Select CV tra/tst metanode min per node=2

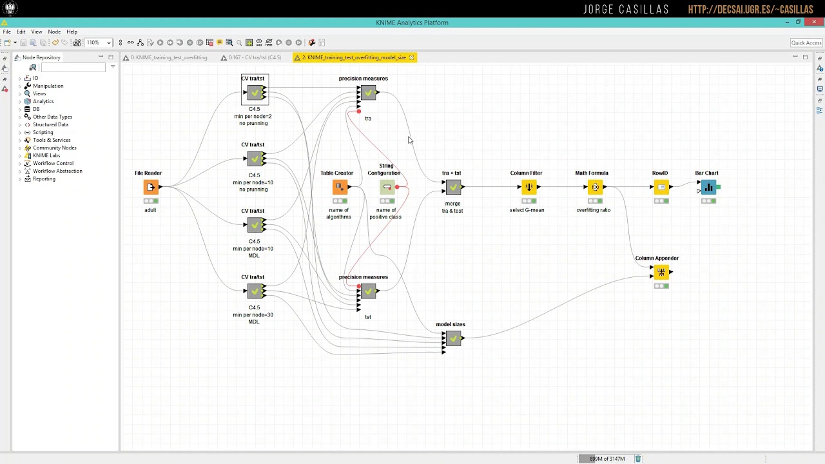click(255, 93)
